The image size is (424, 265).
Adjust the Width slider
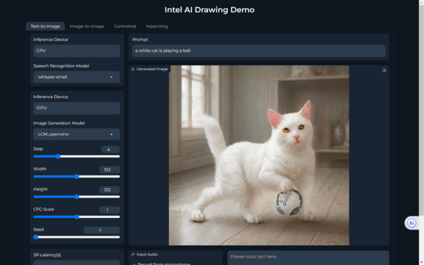tap(77, 177)
